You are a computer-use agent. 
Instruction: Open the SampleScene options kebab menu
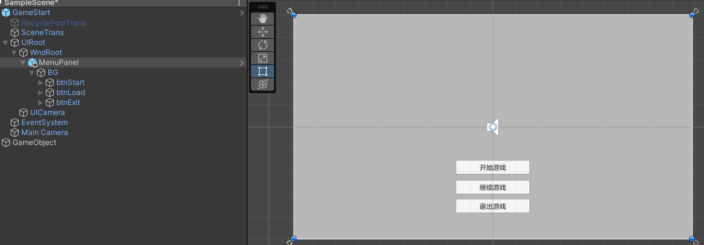239,3
